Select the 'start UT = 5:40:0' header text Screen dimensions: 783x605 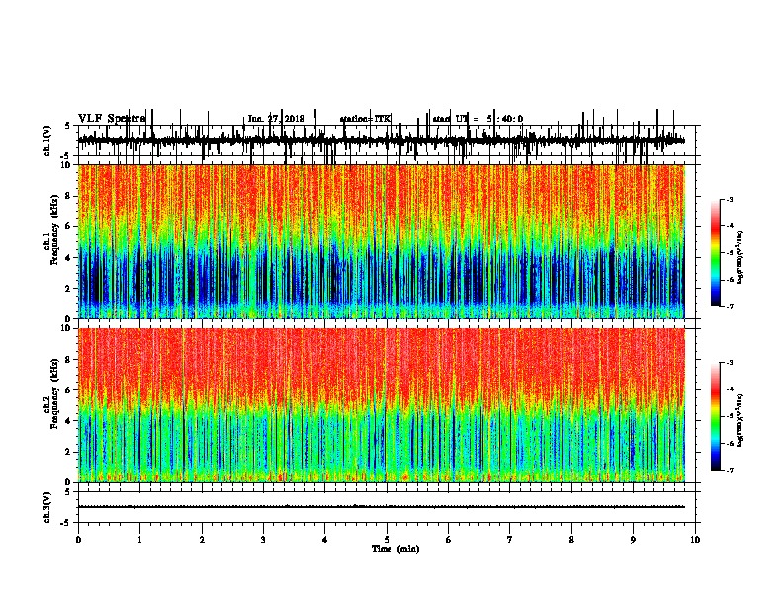(x=478, y=119)
